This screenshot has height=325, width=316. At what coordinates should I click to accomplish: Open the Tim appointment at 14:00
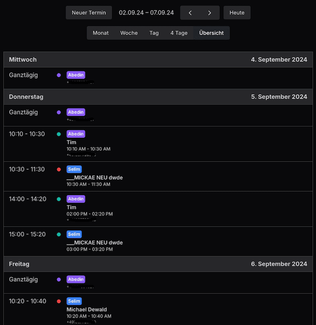71,207
